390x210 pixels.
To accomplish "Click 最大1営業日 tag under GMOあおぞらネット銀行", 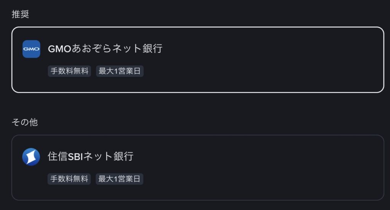I will [120, 71].
